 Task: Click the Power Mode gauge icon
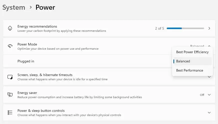(10, 46)
